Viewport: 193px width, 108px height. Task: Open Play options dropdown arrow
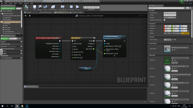pos(82,8)
